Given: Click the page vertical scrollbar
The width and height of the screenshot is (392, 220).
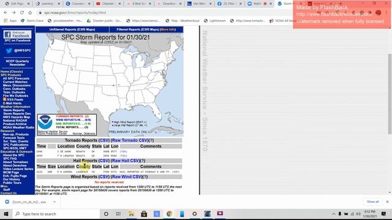Looking at the screenshot, I should 390,94.
